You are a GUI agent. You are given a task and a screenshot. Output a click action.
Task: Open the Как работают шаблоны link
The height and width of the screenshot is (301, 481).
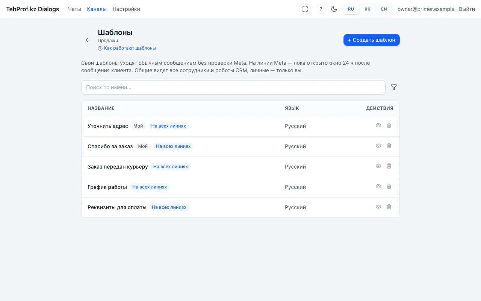pyautogui.click(x=127, y=48)
